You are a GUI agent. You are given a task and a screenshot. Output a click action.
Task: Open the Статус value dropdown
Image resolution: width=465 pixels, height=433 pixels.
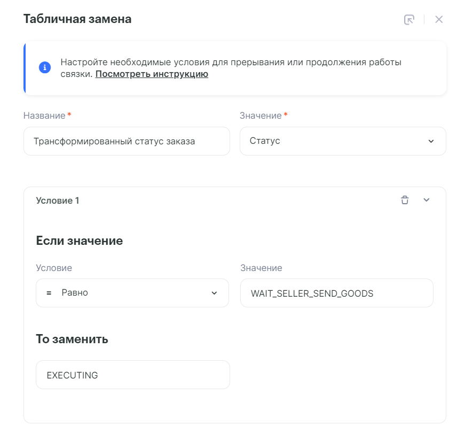tap(342, 141)
